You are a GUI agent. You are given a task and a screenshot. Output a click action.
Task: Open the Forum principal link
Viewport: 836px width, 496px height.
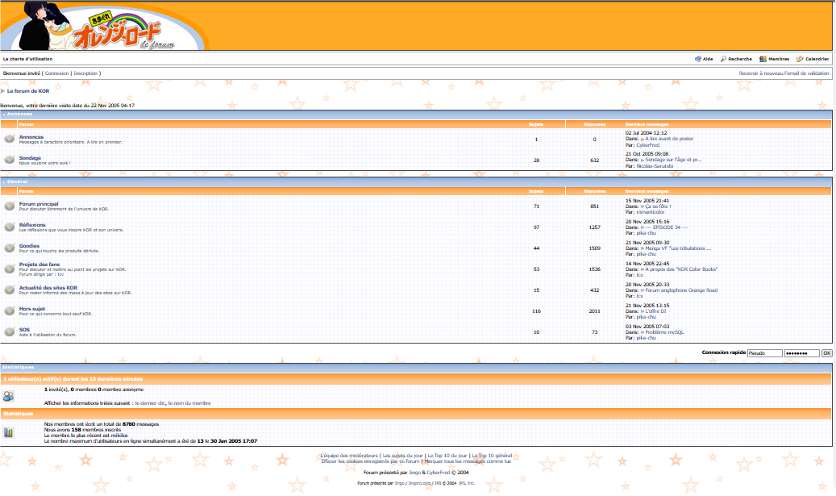point(39,204)
